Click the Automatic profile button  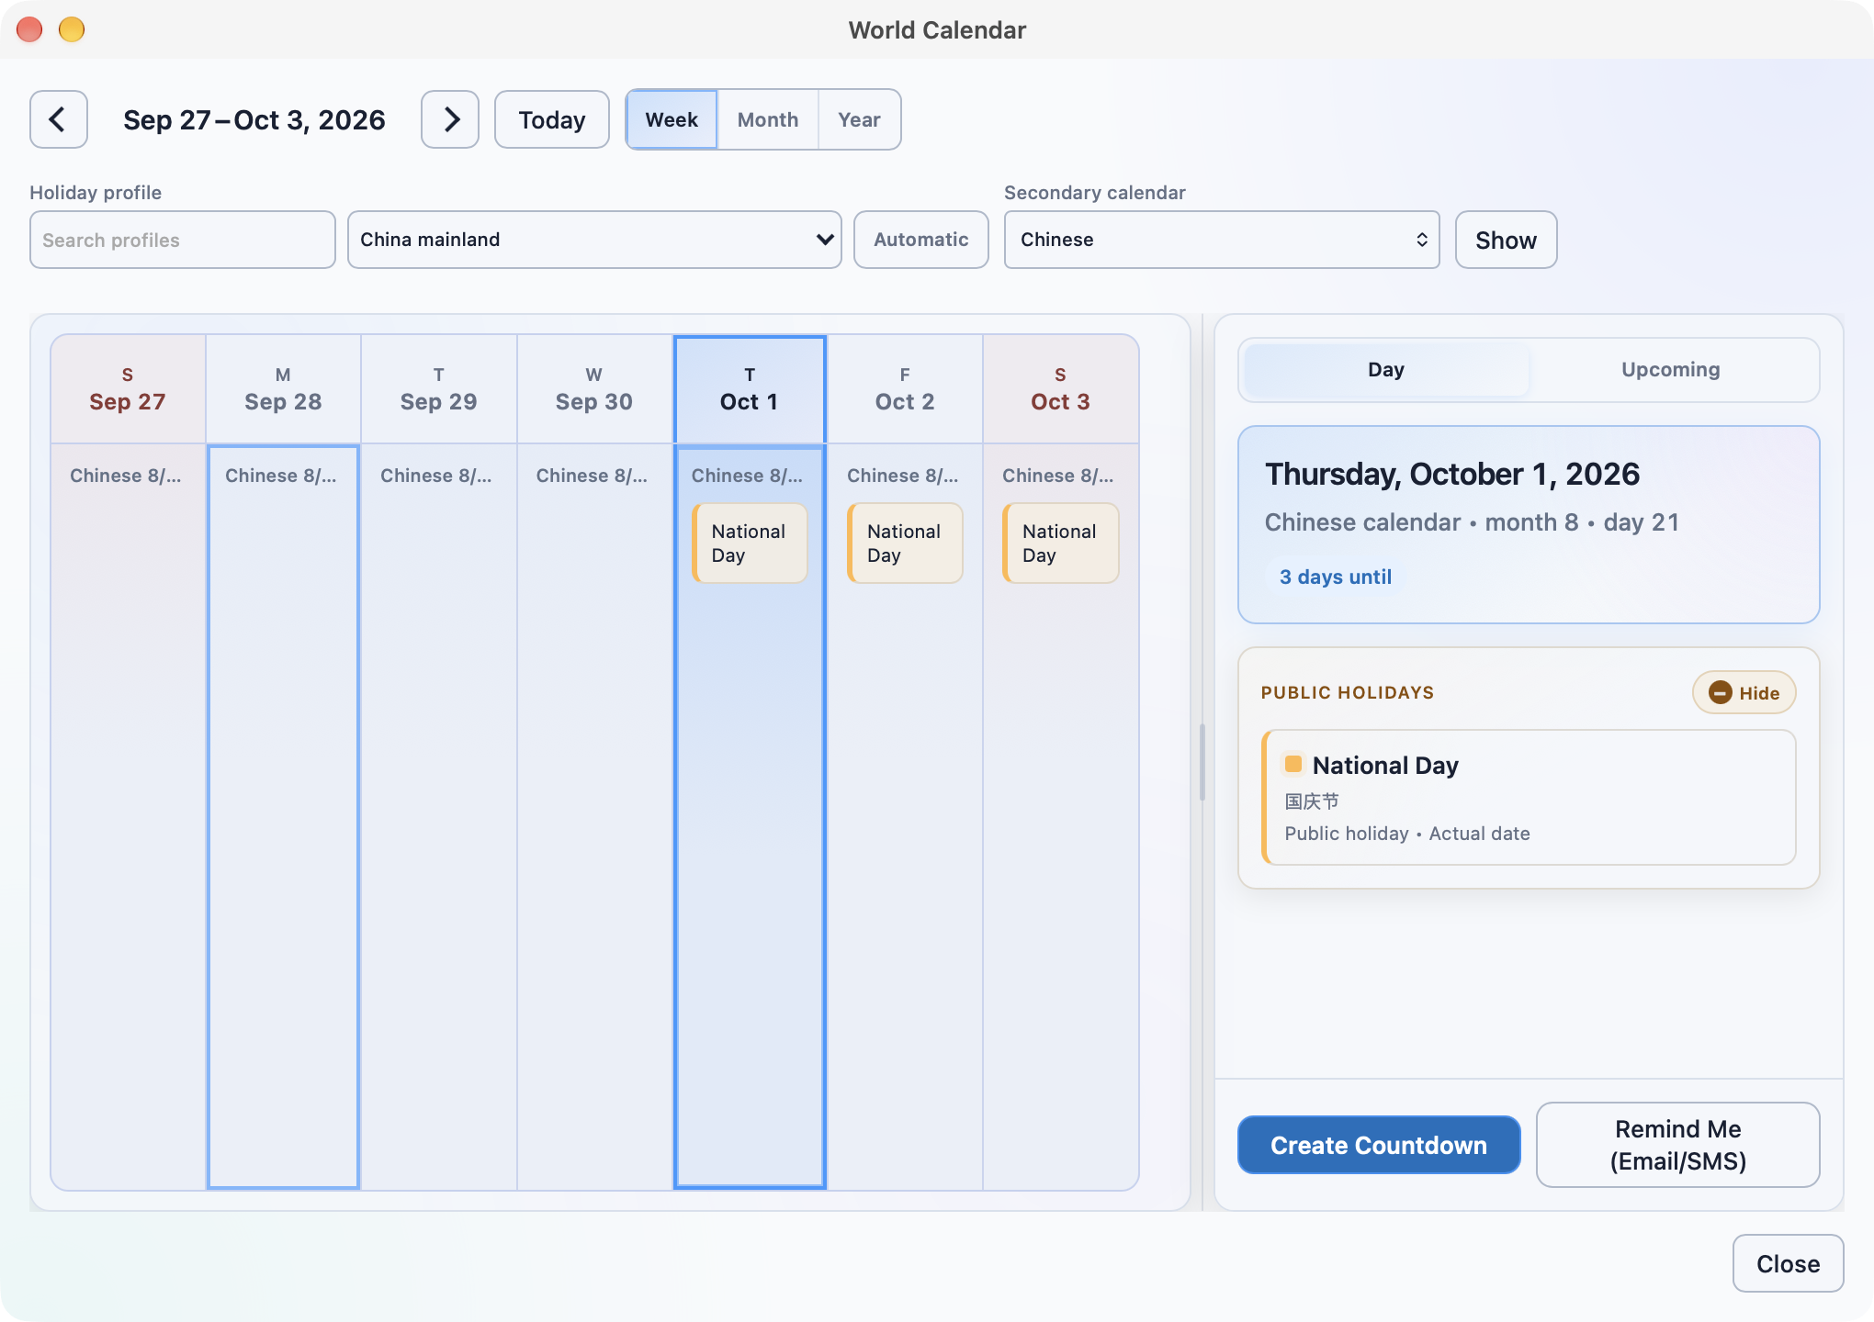pyautogui.click(x=921, y=240)
